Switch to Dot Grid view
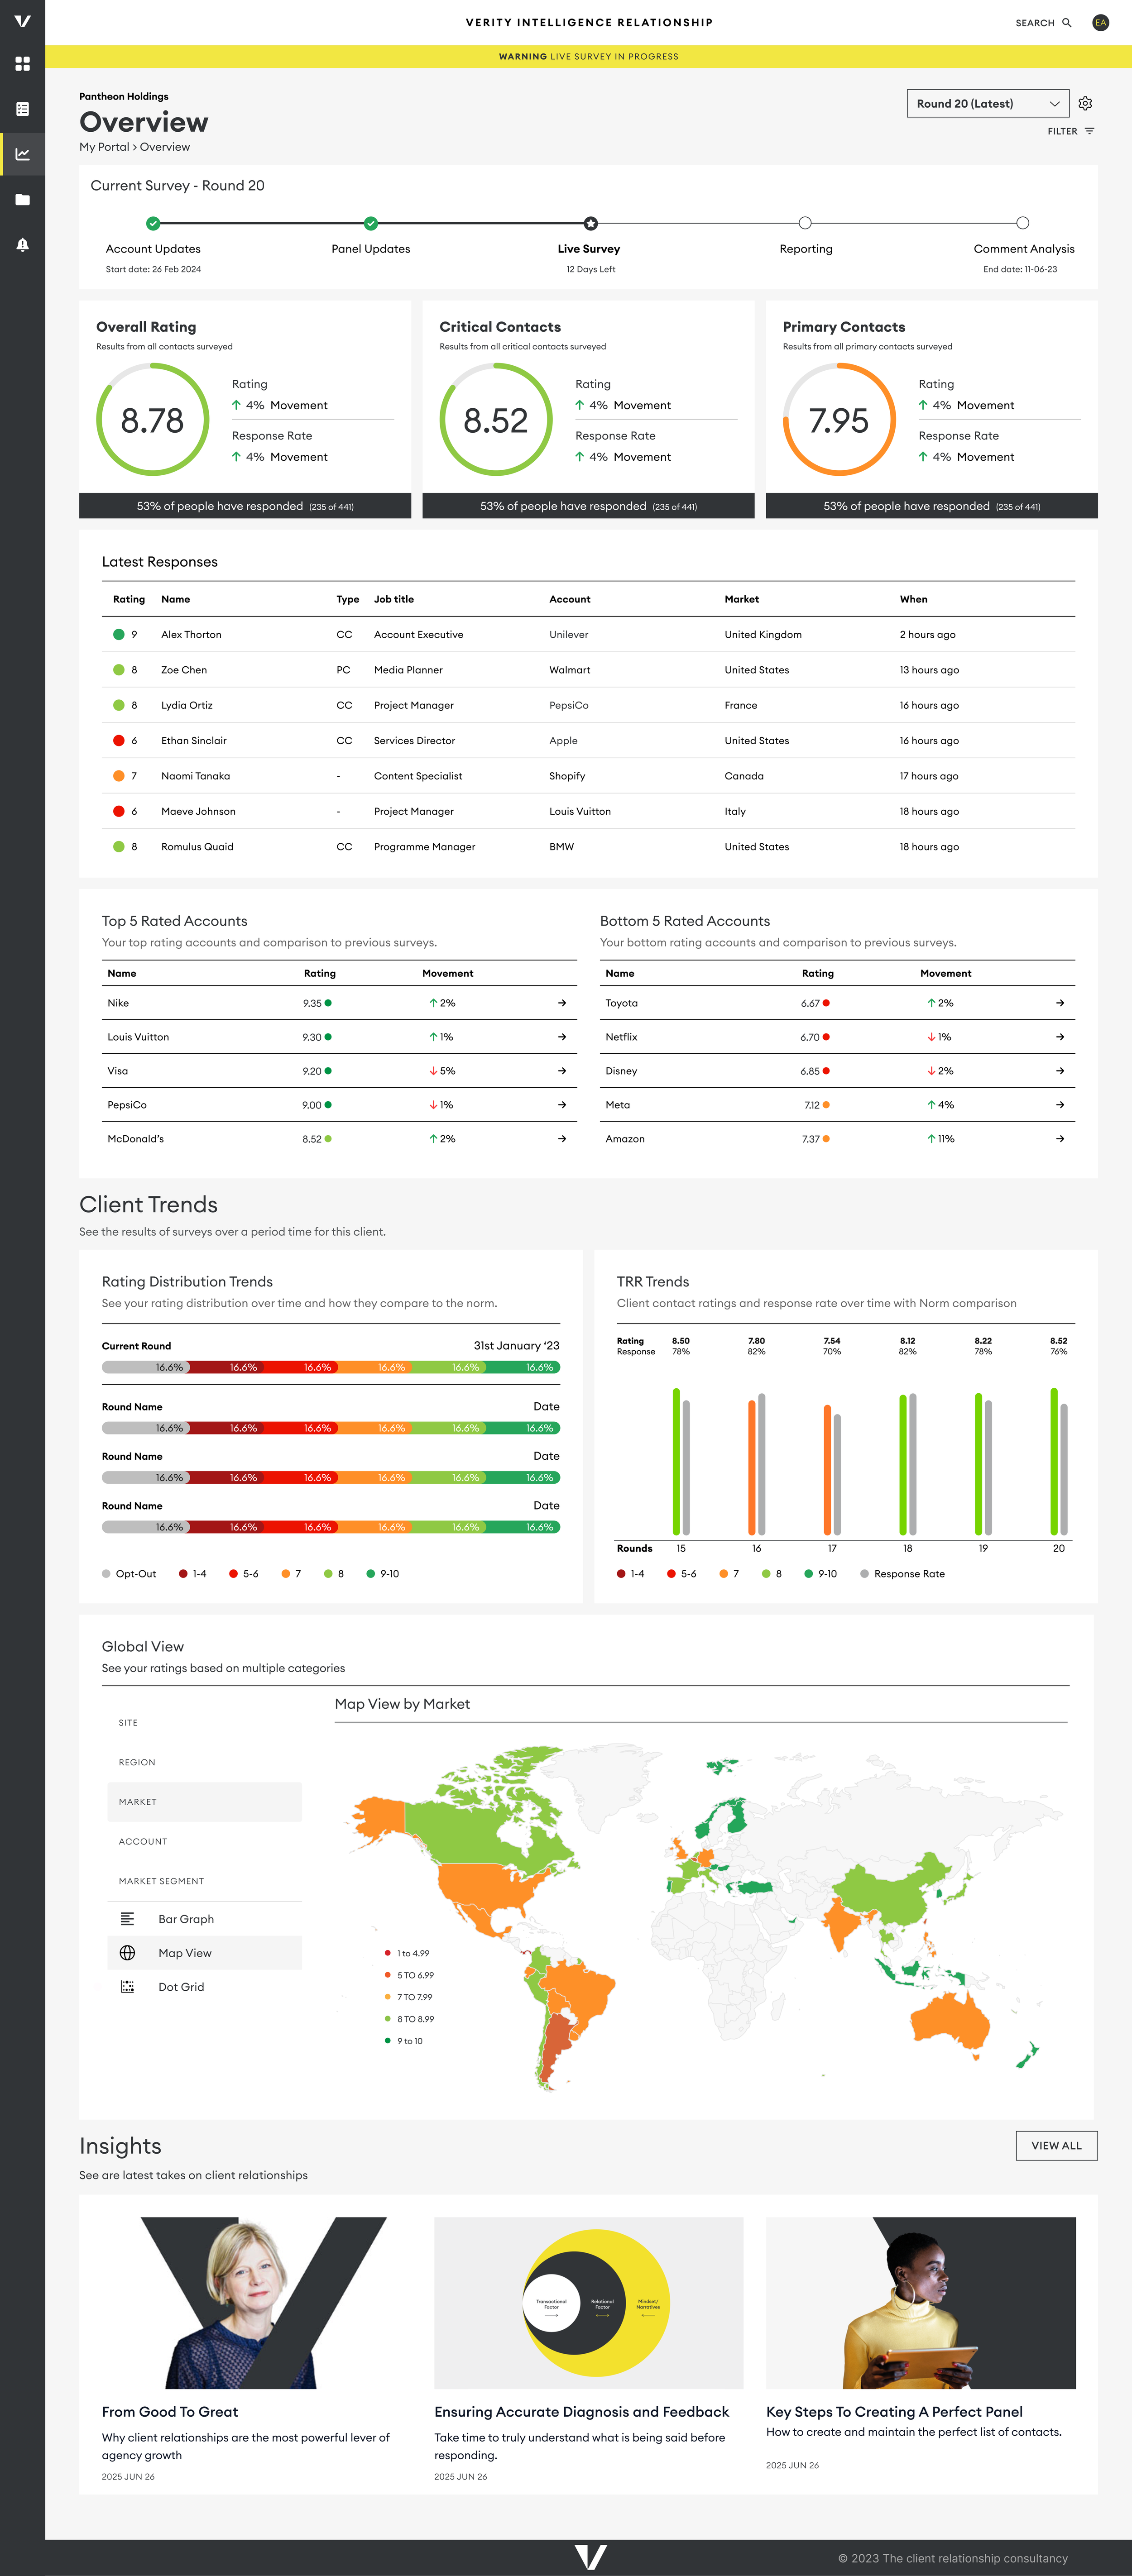The height and width of the screenshot is (2576, 1132). click(x=181, y=1987)
